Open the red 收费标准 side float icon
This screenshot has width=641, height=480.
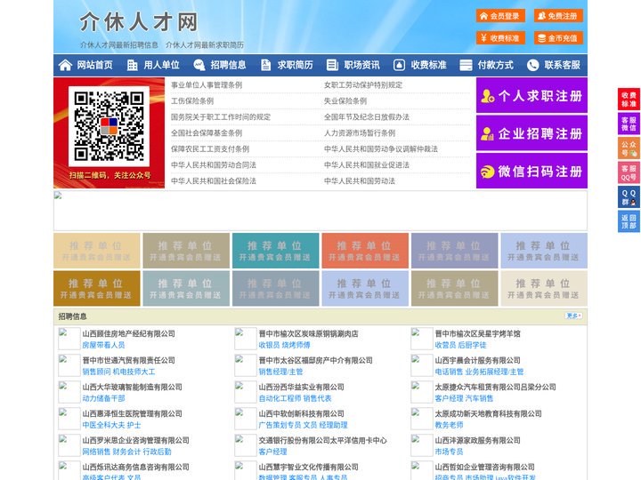(629, 100)
